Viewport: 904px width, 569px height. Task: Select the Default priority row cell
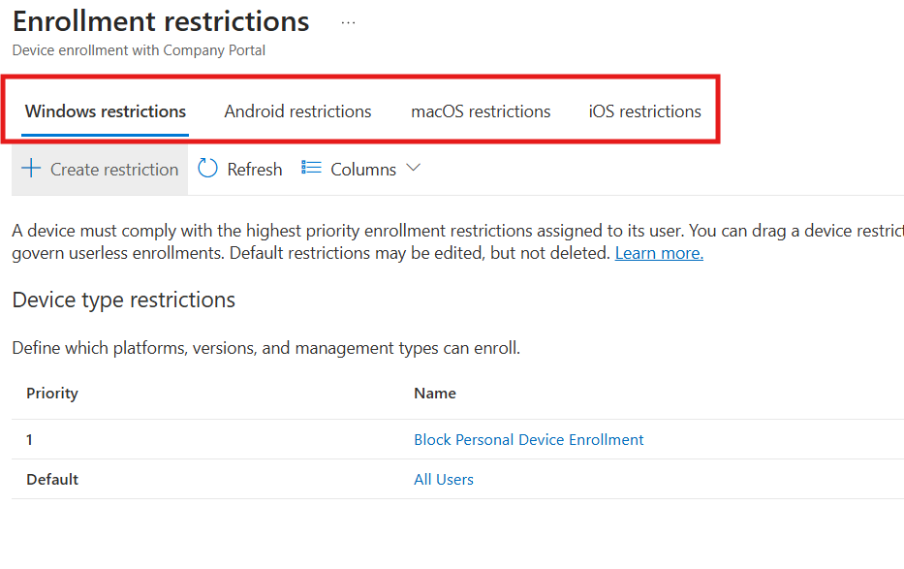click(x=52, y=480)
